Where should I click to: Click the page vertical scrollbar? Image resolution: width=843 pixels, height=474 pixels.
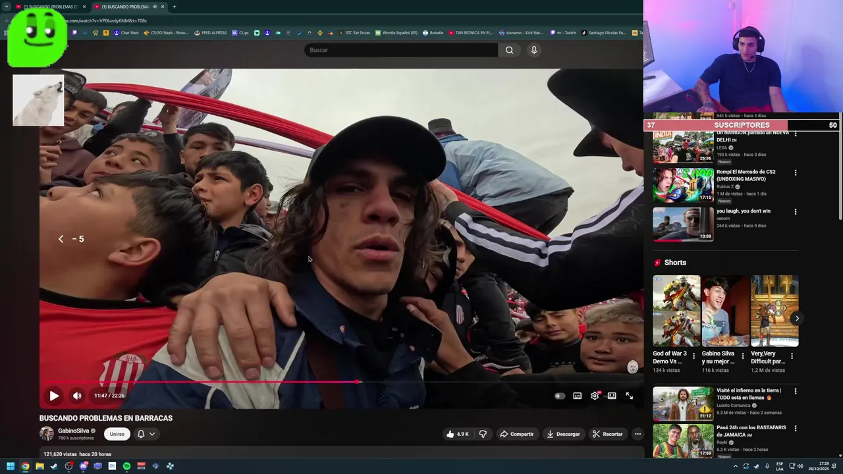pos(840,165)
